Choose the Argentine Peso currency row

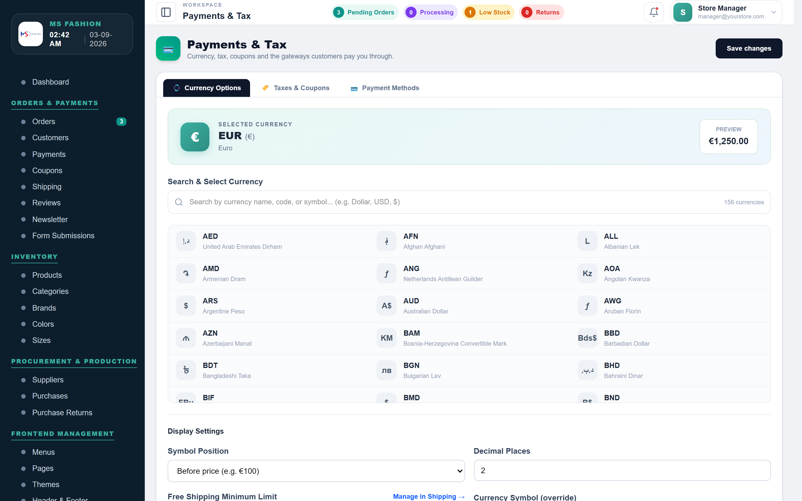pyautogui.click(x=268, y=306)
